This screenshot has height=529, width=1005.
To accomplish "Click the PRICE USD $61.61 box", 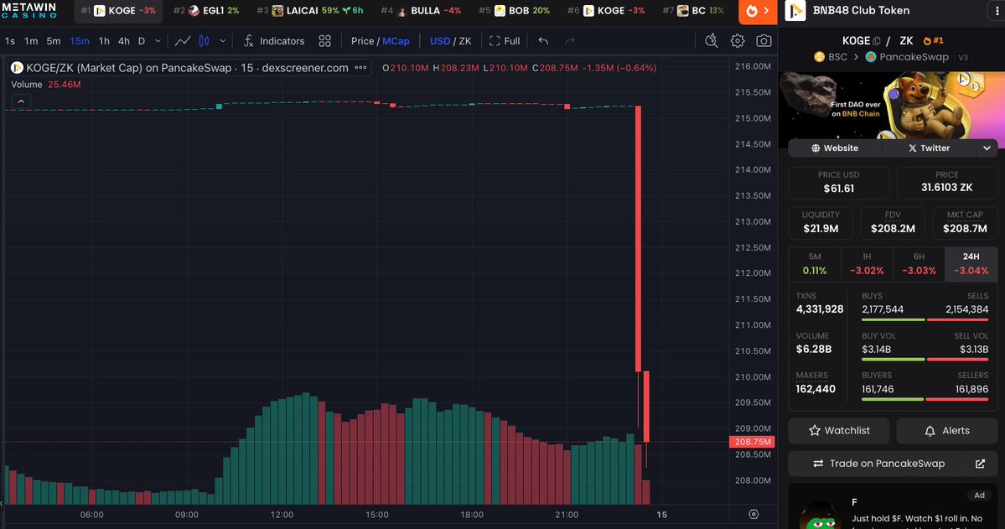I will pos(838,182).
